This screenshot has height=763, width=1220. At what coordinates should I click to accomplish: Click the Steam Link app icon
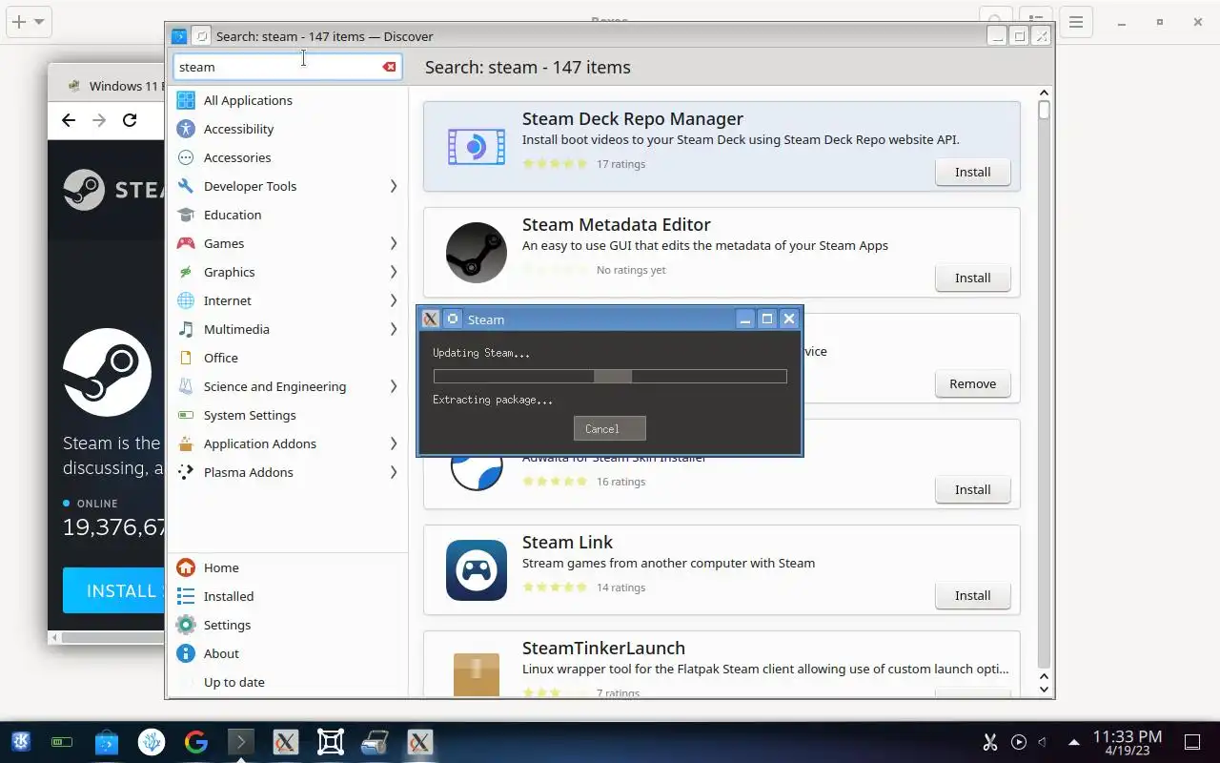pyautogui.click(x=476, y=570)
